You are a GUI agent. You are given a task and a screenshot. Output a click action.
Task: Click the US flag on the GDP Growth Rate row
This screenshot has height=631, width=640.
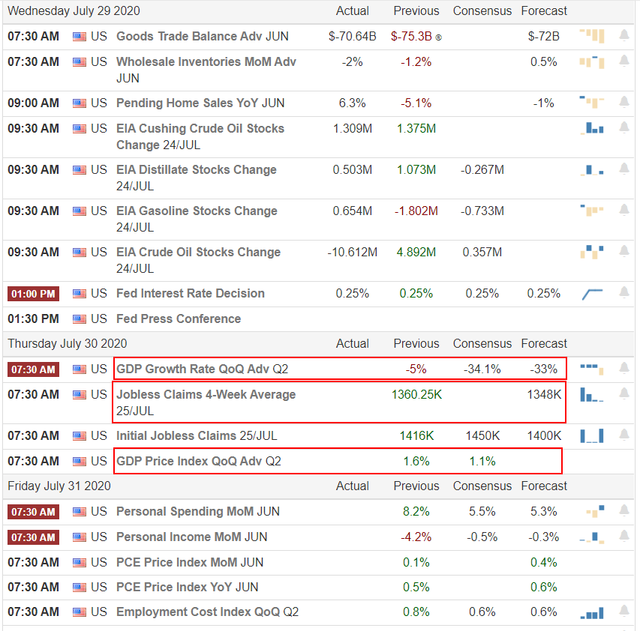pyautogui.click(x=79, y=368)
